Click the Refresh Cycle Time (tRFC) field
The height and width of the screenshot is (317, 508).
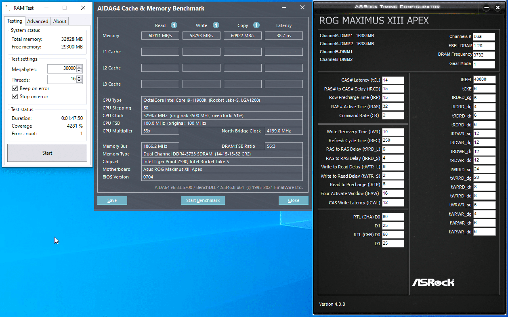click(x=393, y=141)
